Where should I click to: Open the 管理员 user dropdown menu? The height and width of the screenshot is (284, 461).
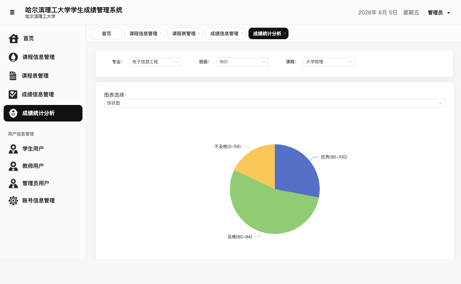tap(439, 13)
